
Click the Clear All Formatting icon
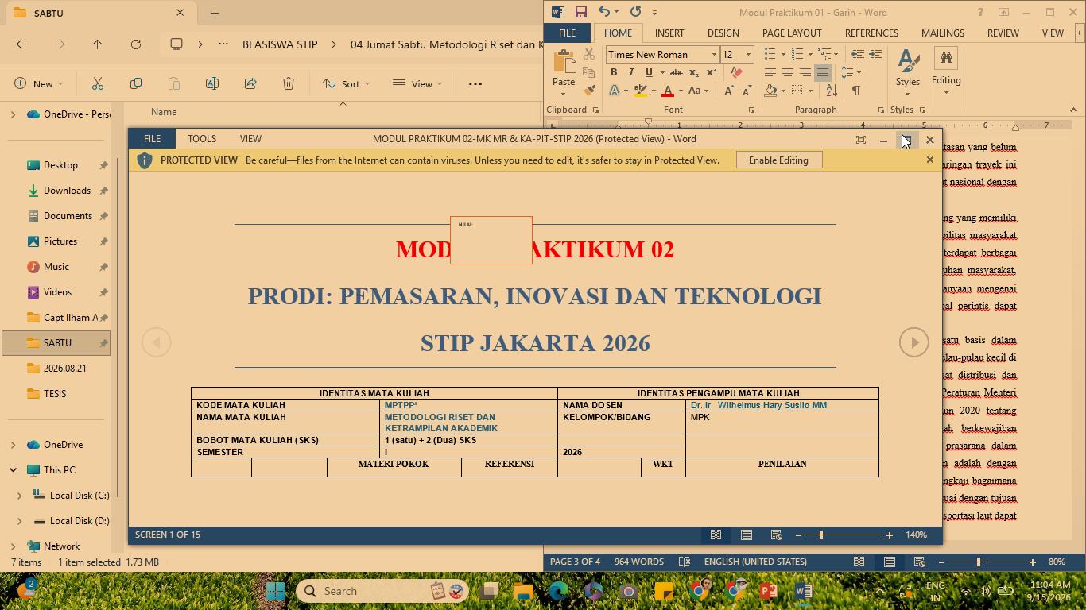click(x=737, y=72)
